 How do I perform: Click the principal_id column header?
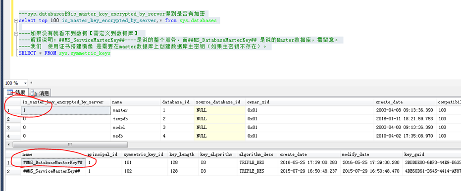[x=104, y=154]
